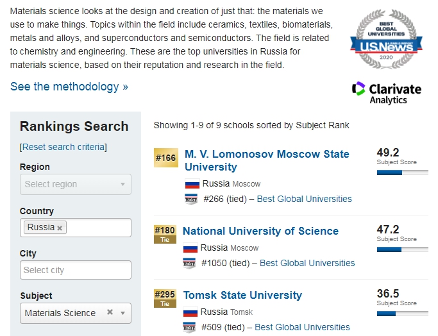Viewport: 438px width, 336px height.
Task: Click the 49.2 subject score bar
Action: (x=402, y=172)
